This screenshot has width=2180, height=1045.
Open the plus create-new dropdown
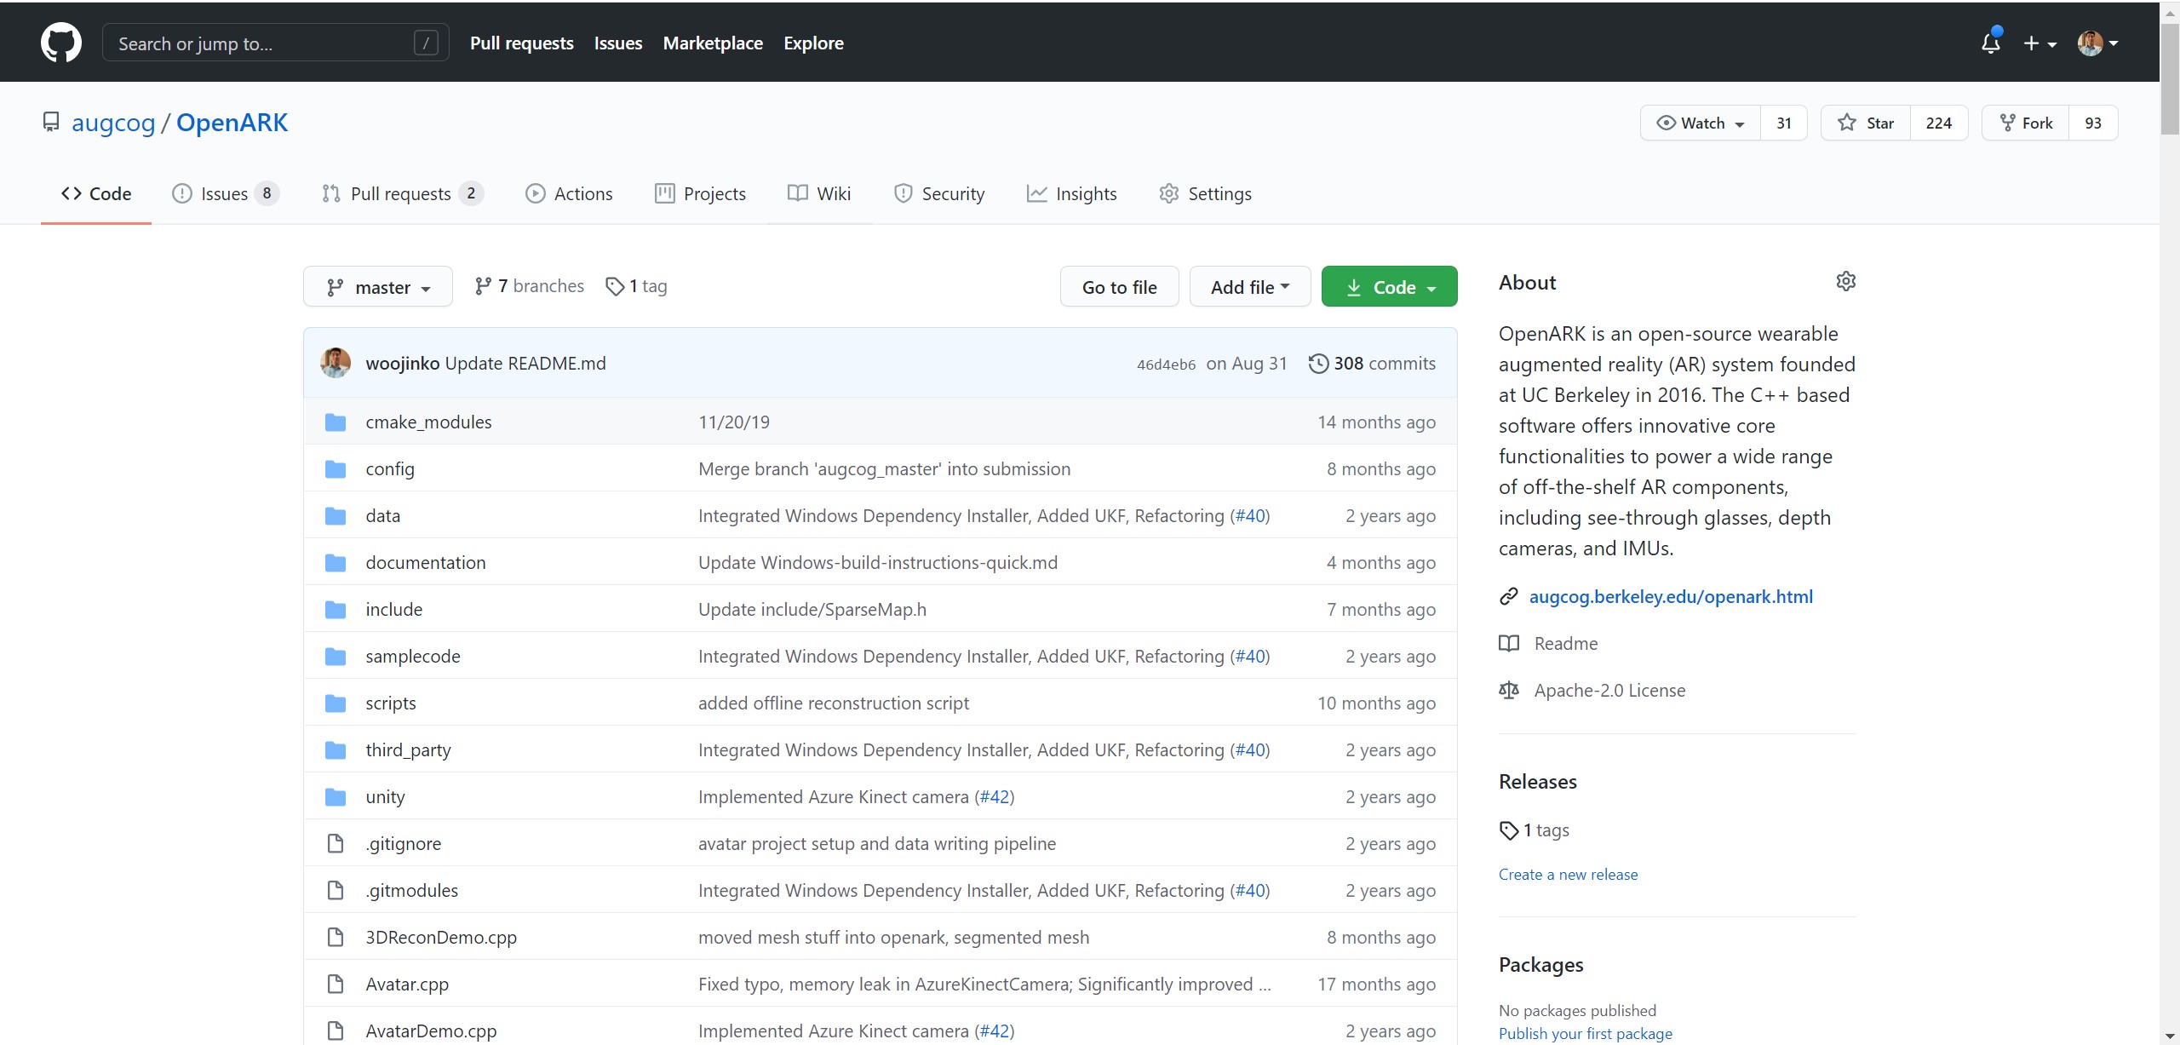coord(2039,43)
